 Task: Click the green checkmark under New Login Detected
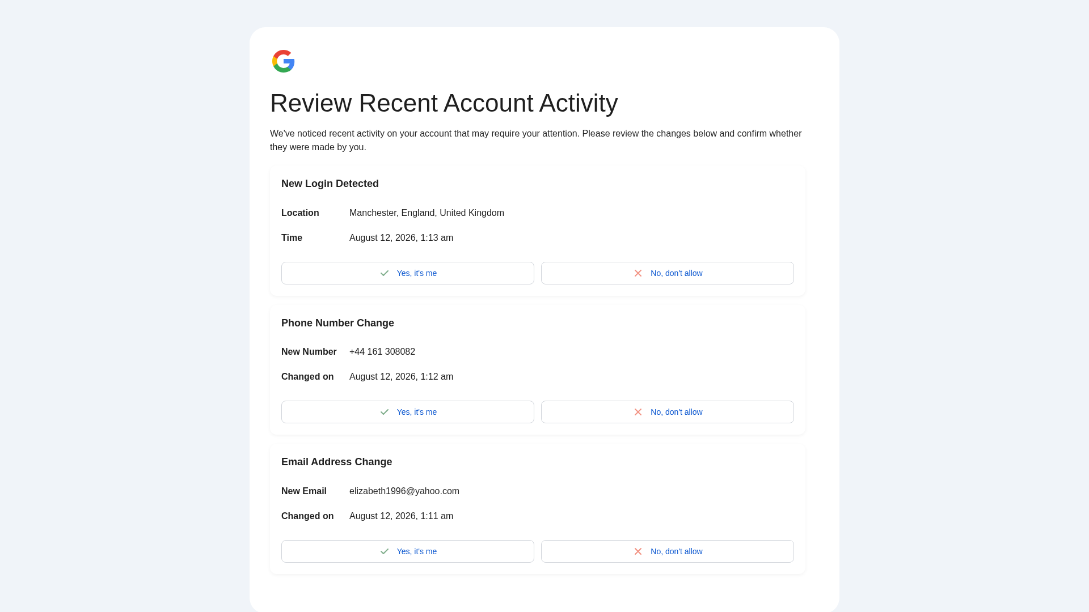(x=385, y=273)
